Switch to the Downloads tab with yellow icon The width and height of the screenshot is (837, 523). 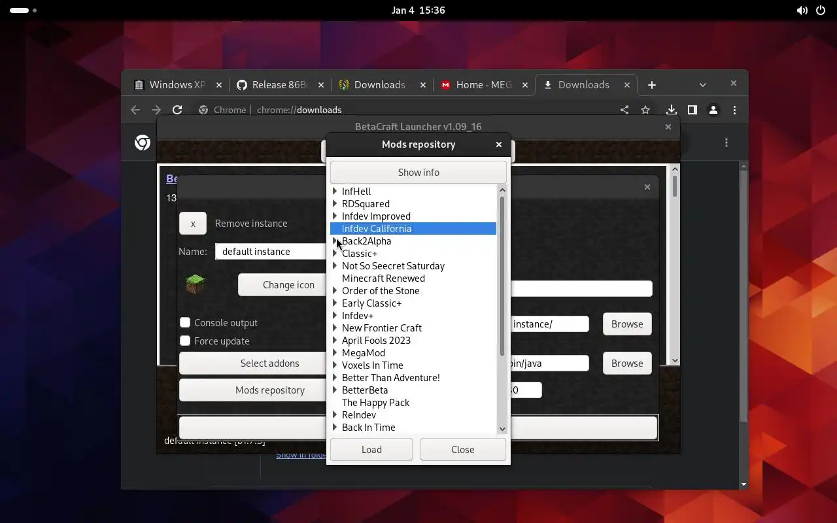[x=381, y=85]
